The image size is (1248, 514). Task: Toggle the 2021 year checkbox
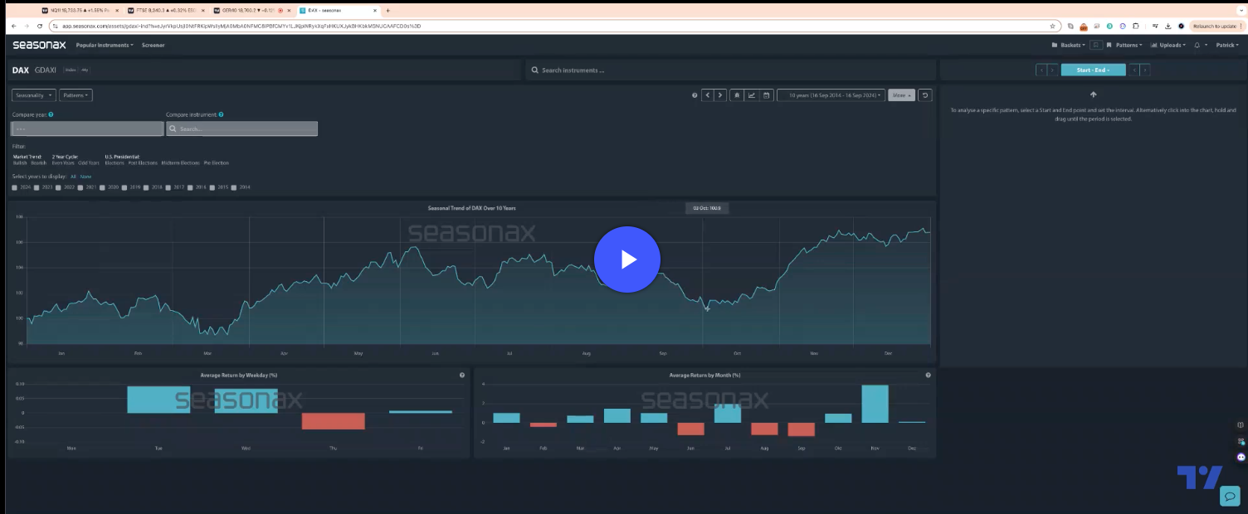point(80,187)
